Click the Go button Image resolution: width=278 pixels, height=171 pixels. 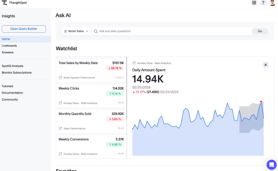click(260, 31)
